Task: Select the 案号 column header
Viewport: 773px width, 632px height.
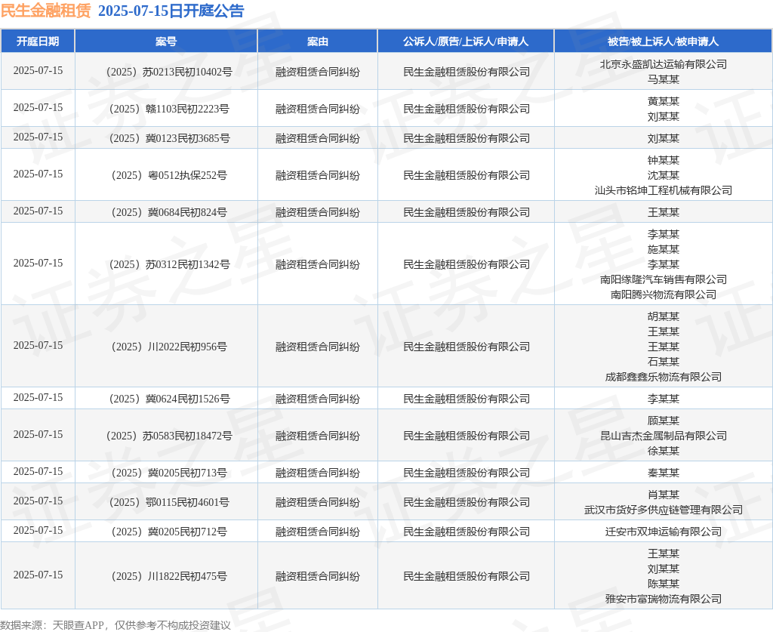Action: pos(166,42)
